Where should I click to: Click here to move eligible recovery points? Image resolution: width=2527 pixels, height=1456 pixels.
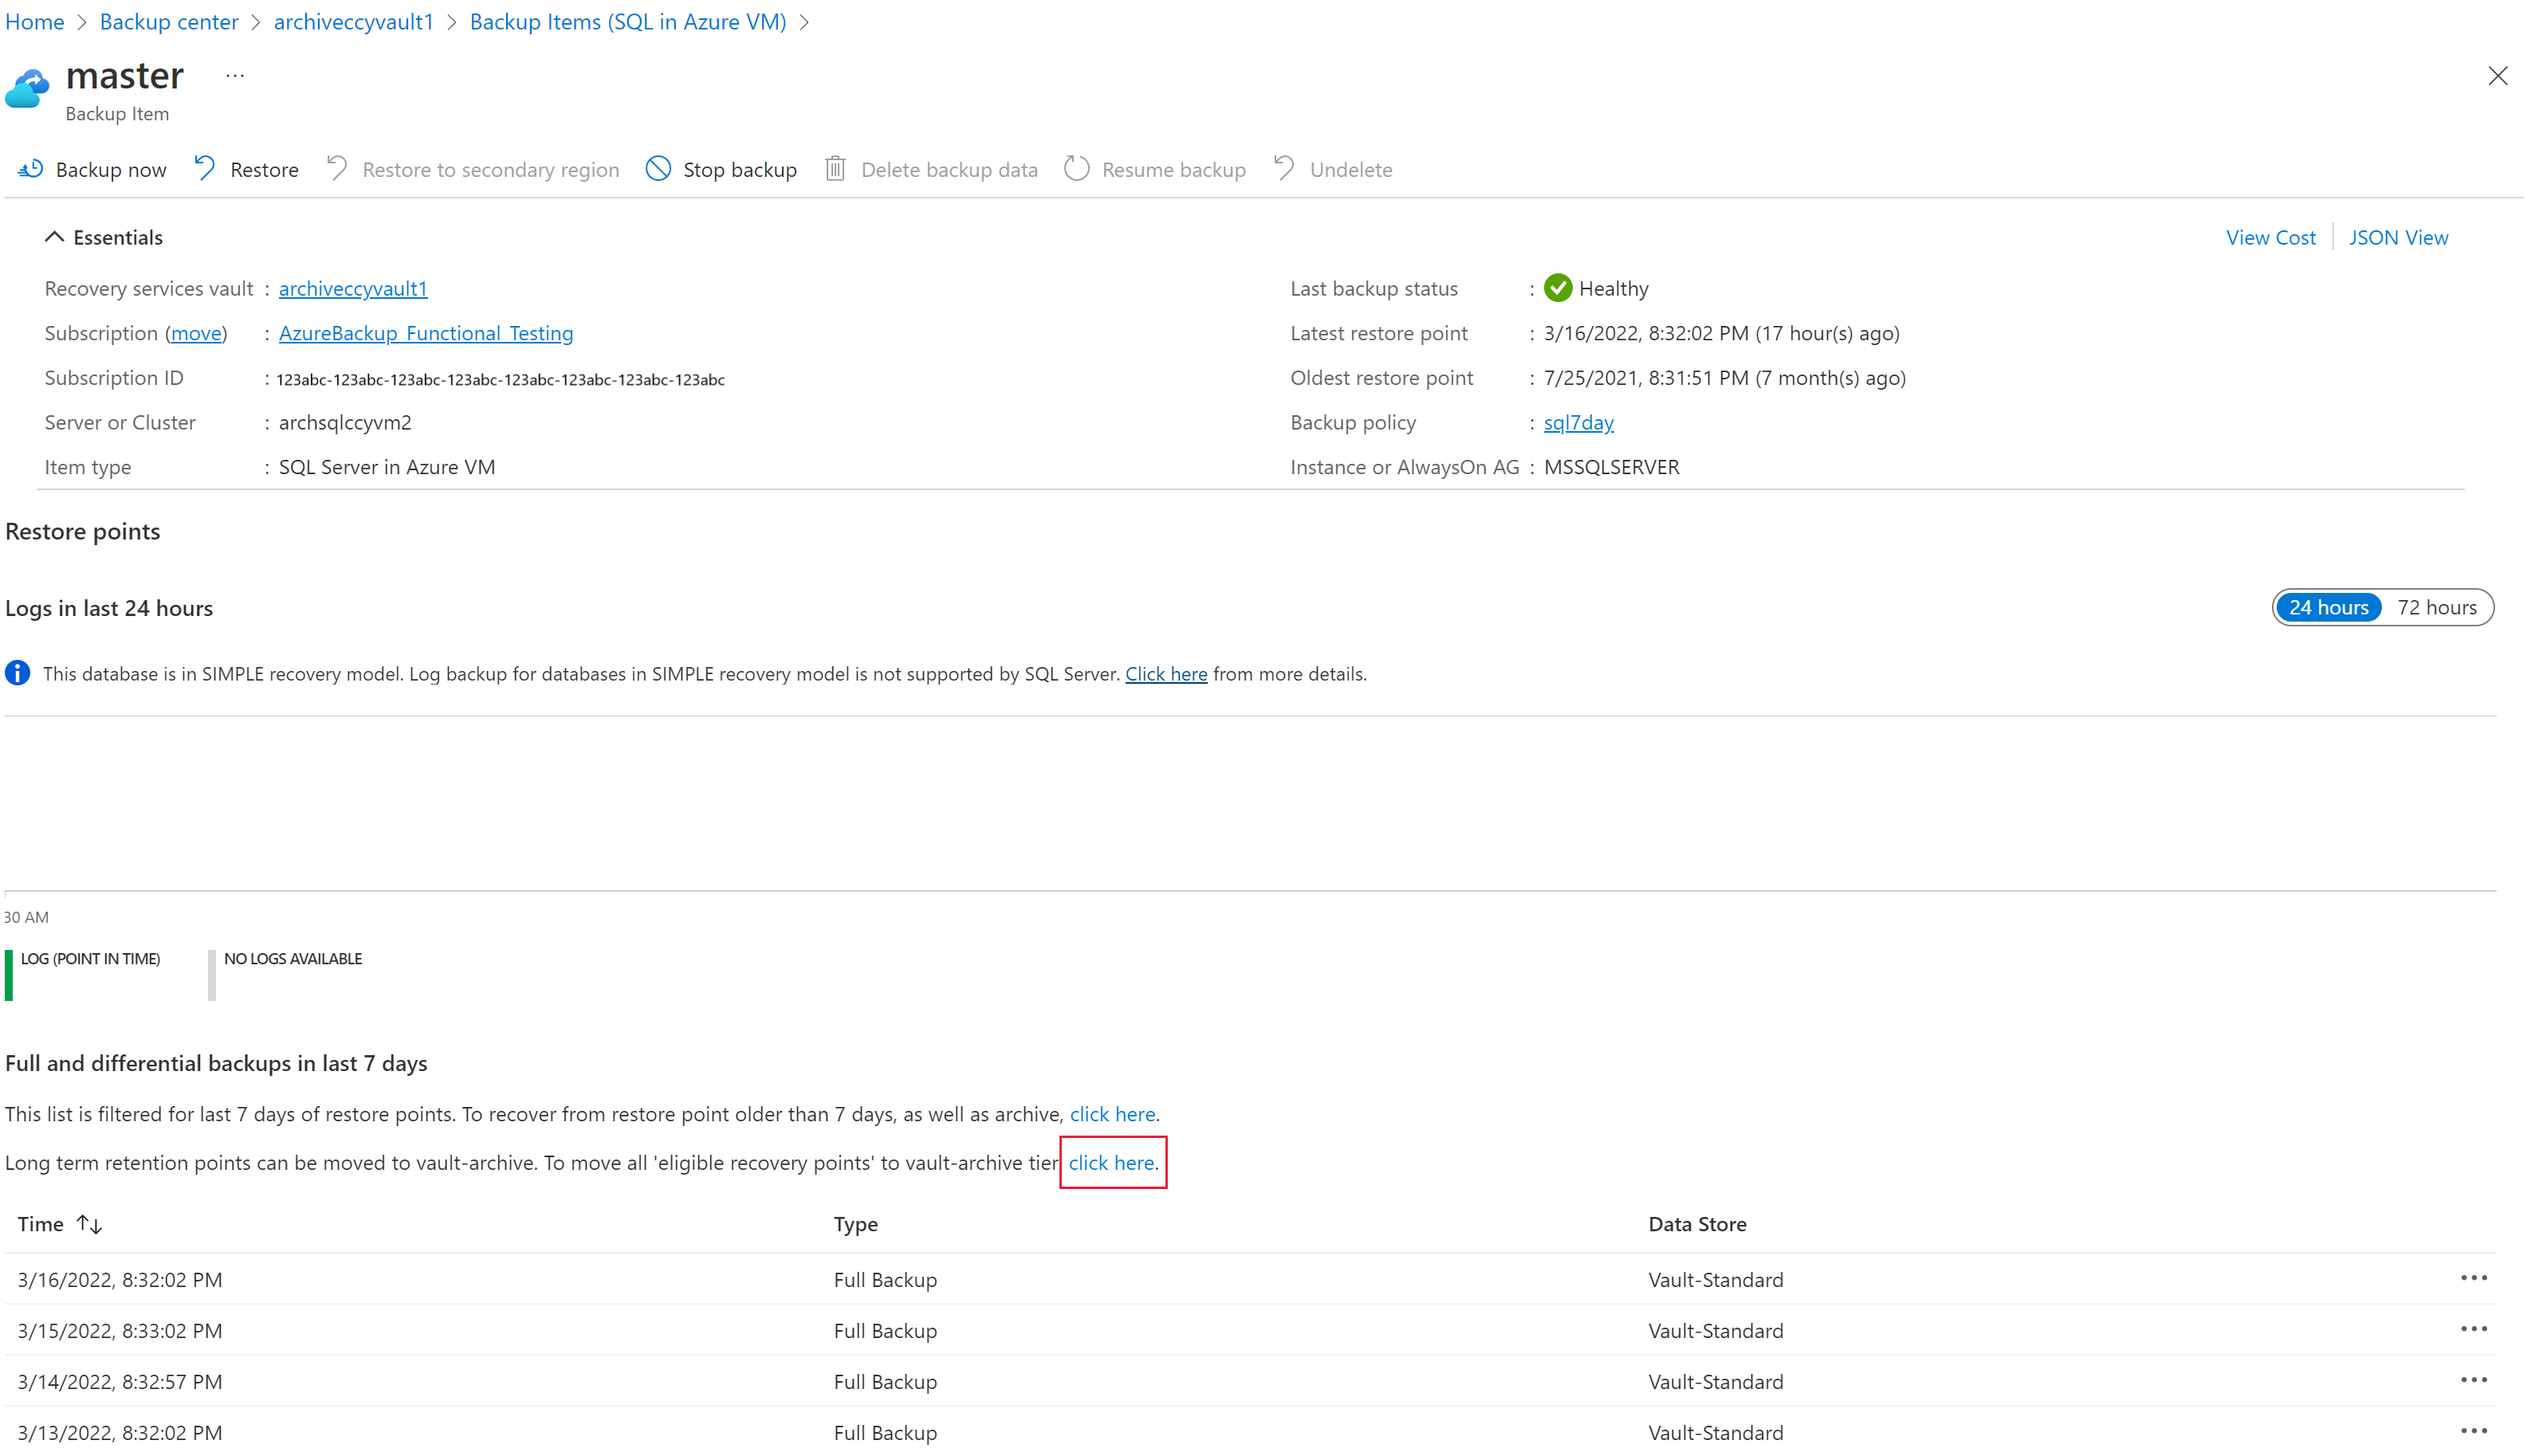point(1110,1161)
